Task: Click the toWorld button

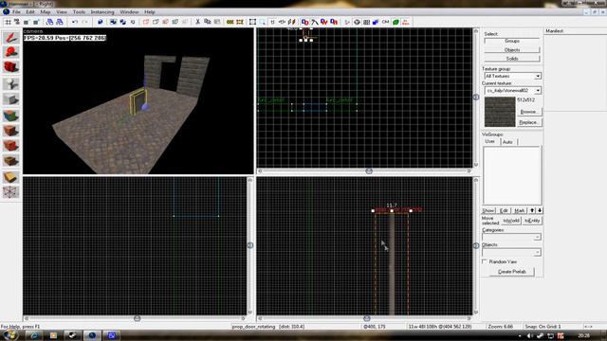Action: tap(511, 221)
